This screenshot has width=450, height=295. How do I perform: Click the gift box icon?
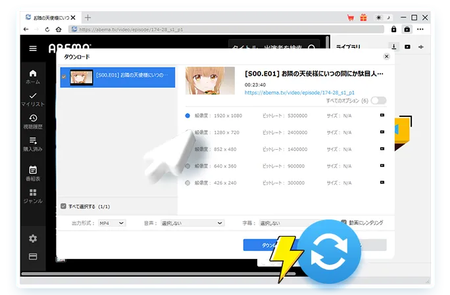pos(363,18)
